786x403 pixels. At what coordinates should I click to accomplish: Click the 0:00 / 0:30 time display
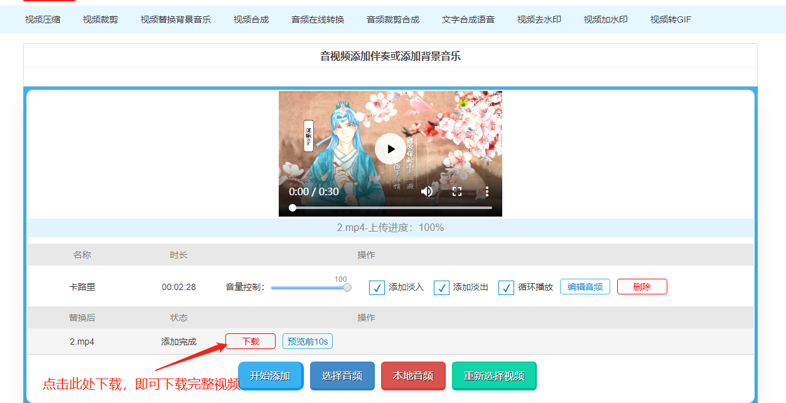[314, 191]
